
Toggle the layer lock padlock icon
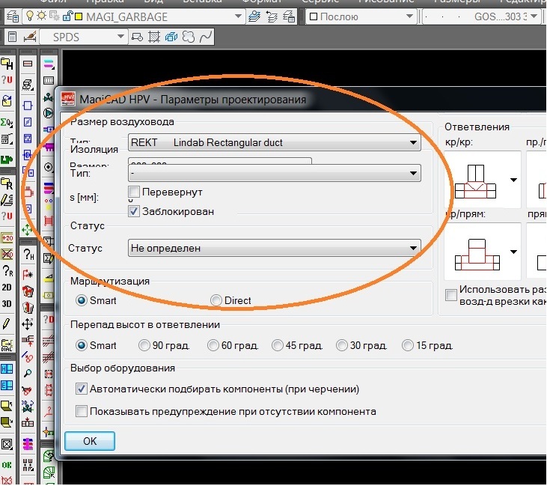pyautogui.click(x=67, y=16)
